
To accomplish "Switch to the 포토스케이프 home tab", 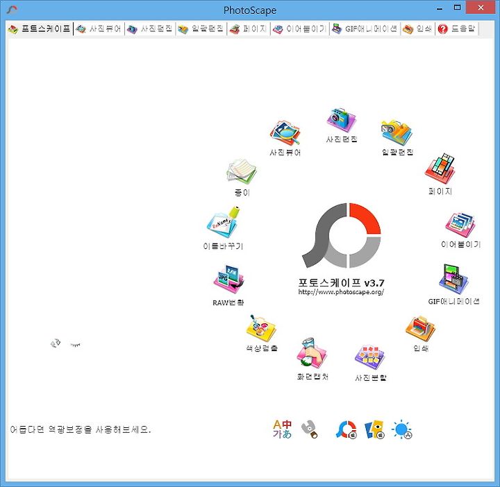I will (39, 29).
